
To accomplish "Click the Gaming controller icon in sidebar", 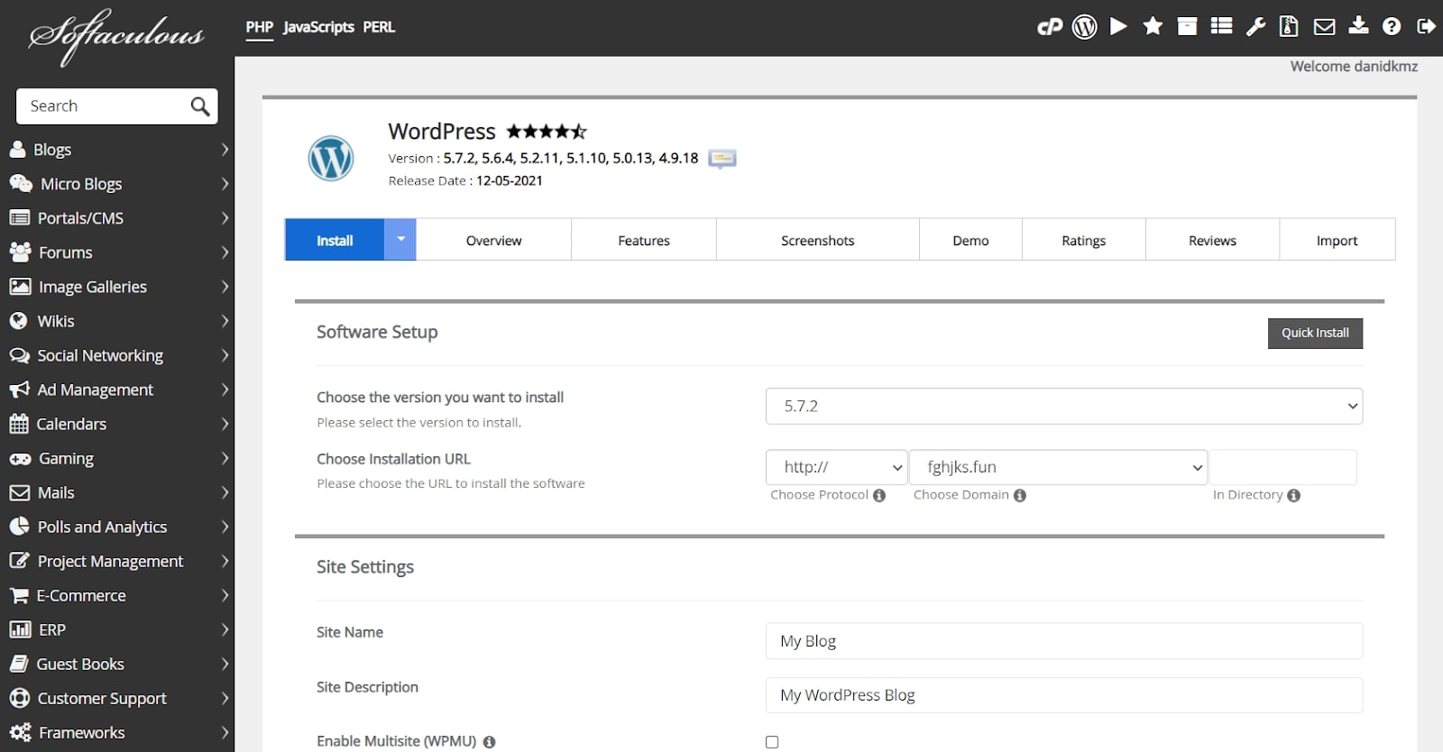I will [x=20, y=458].
